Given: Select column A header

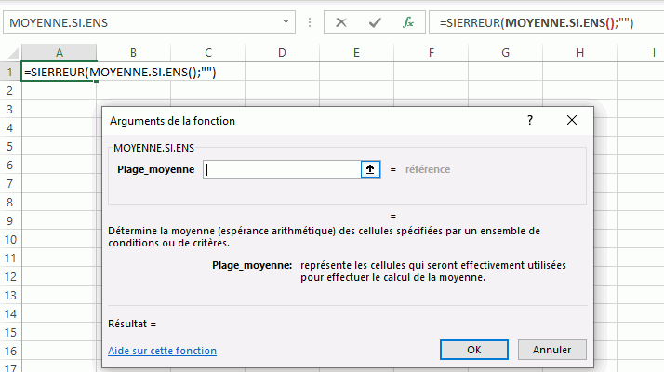Looking at the screenshot, I should coord(60,53).
